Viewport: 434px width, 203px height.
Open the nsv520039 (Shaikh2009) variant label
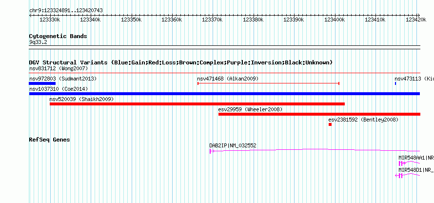(81, 99)
